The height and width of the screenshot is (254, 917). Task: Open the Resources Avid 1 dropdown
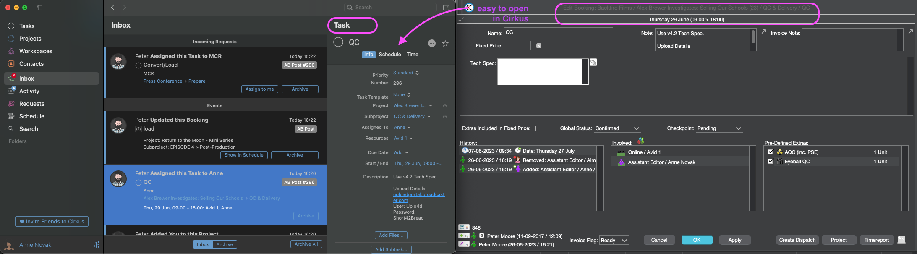click(403, 138)
